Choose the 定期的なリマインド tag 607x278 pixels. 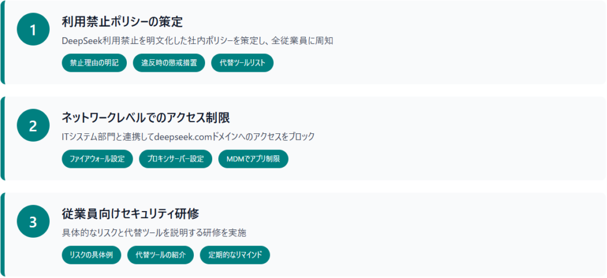(x=235, y=255)
